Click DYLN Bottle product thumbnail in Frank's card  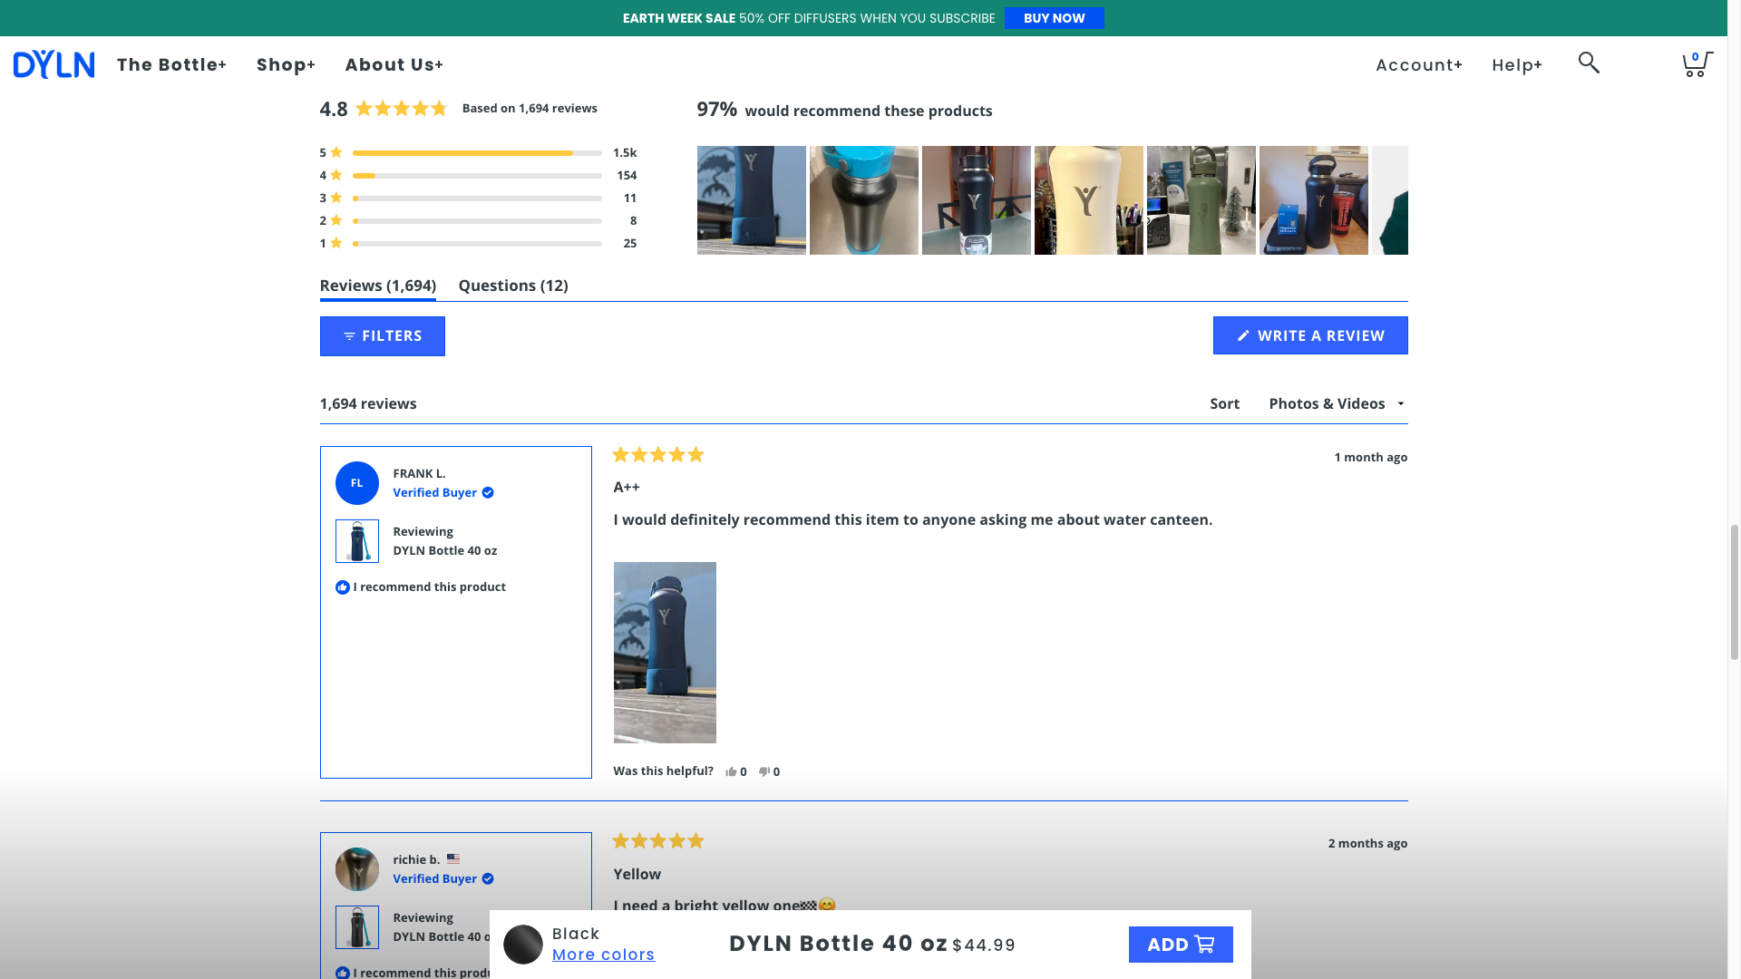[357, 541]
